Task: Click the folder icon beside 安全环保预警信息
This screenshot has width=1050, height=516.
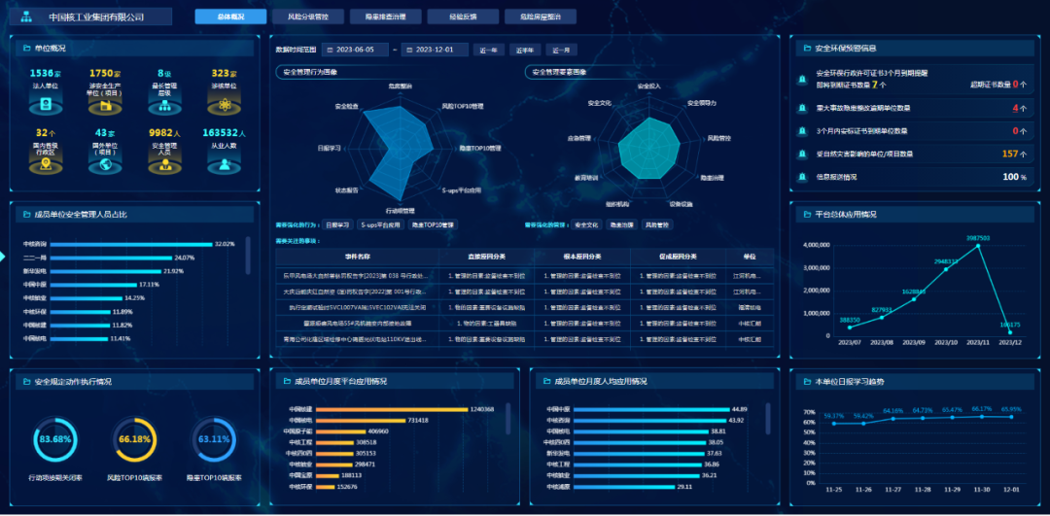Action: click(806, 48)
